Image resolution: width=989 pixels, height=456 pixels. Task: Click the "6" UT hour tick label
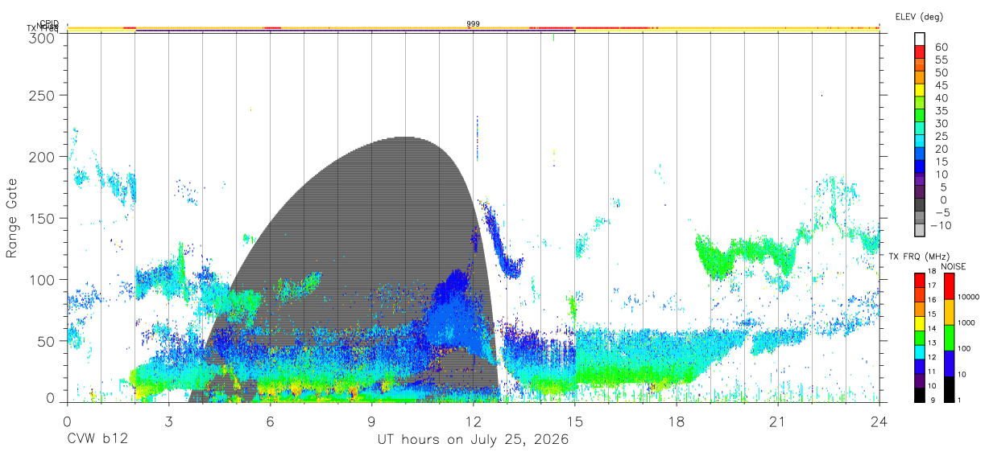[270, 421]
